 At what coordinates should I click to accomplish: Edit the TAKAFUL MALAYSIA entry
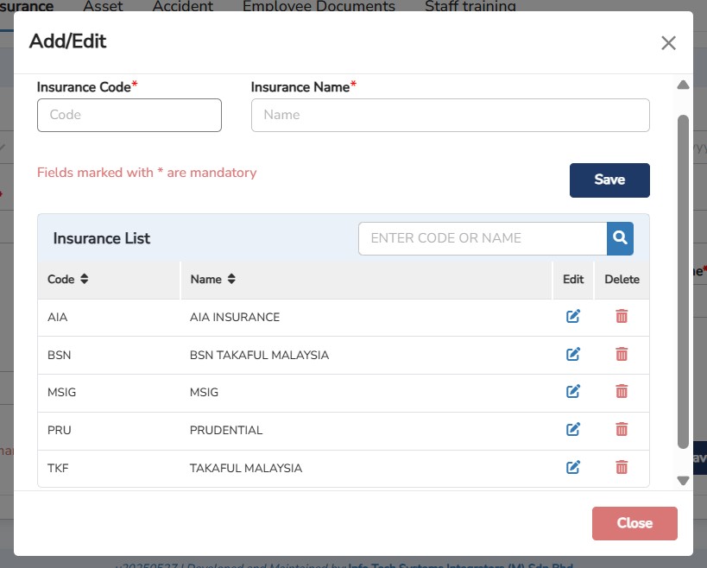[x=572, y=468]
